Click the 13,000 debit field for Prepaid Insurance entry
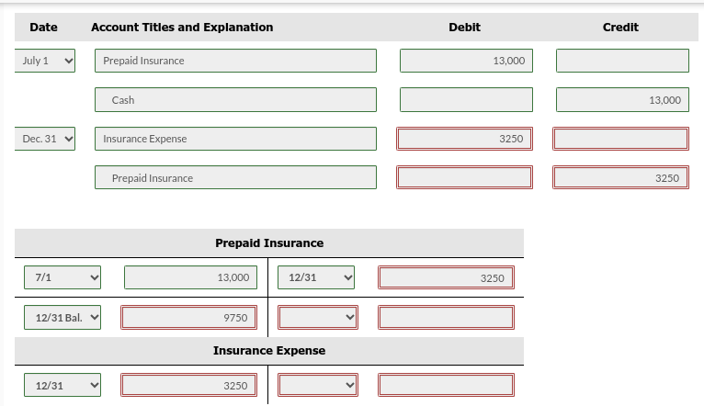The width and height of the screenshot is (704, 406). coord(467,61)
